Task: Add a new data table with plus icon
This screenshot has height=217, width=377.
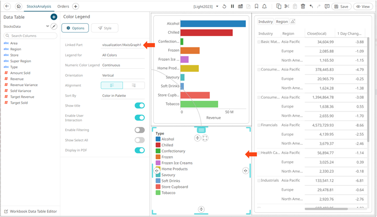Action: click(54, 17)
